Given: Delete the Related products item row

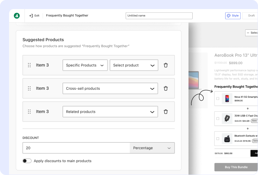Looking at the screenshot, I should point(166,112).
